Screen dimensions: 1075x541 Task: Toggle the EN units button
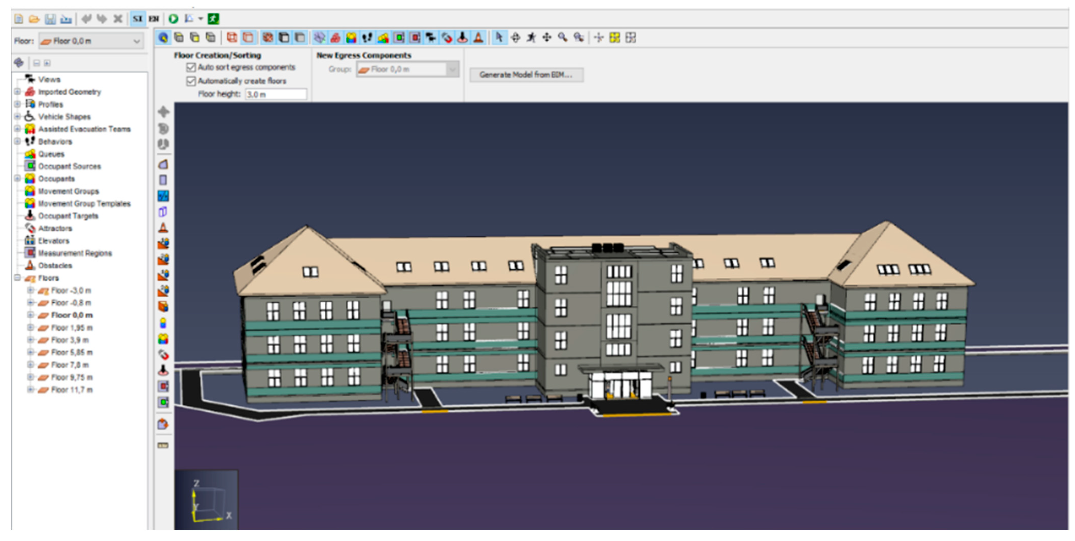154,19
